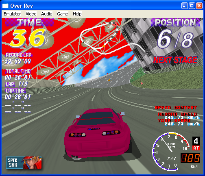Open the Game menu
Image resolution: width=205 pixels, height=176 pixels.
[63, 14]
